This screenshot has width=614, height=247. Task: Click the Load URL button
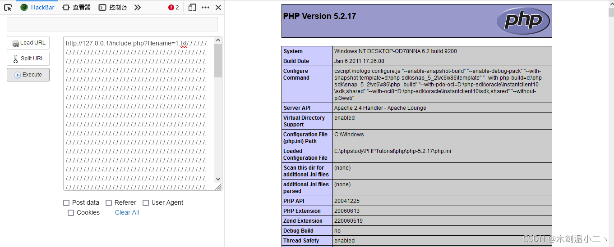pos(28,43)
